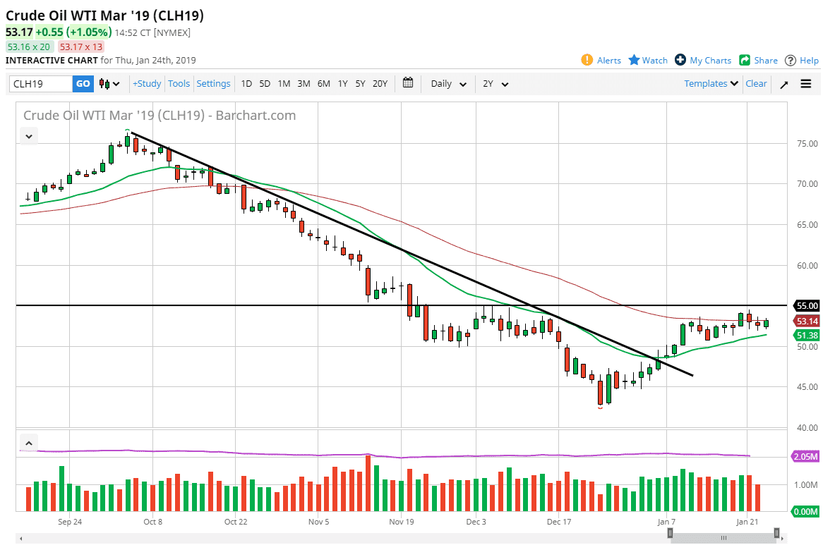Open the Daily frequency dropdown

tap(448, 84)
